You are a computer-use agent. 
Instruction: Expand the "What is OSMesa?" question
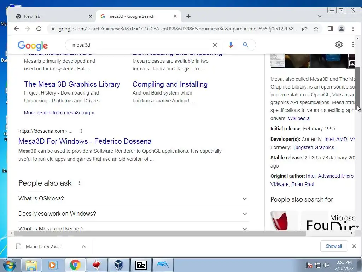133,199
